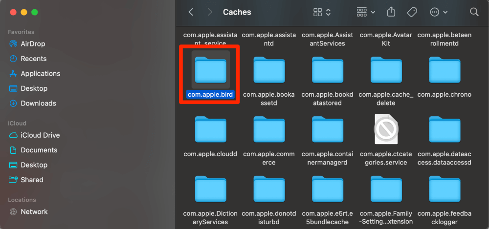Click the Documents page icon
The width and height of the screenshot is (489, 229).
(x=13, y=150)
